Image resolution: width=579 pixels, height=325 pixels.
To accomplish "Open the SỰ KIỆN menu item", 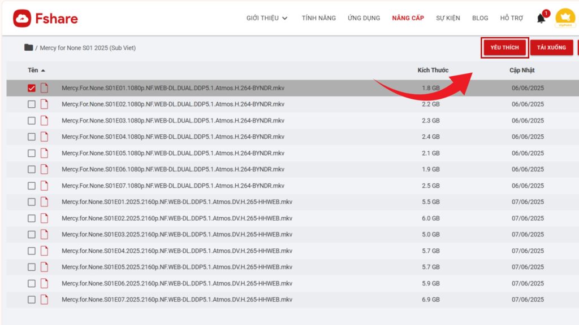I will [x=448, y=18].
